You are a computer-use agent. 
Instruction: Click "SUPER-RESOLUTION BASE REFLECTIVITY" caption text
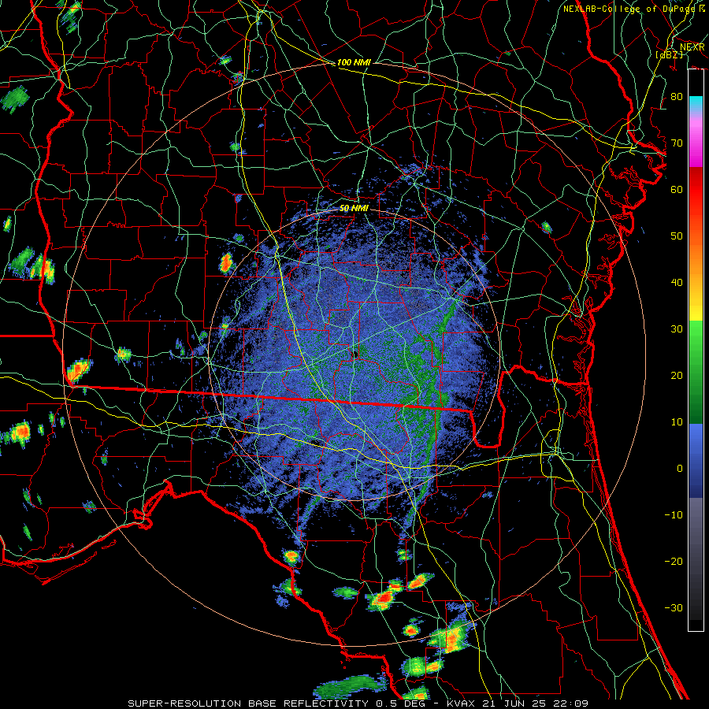click(x=248, y=703)
